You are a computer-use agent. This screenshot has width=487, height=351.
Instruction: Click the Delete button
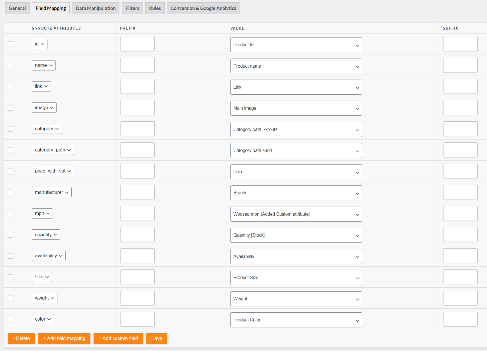coord(21,338)
